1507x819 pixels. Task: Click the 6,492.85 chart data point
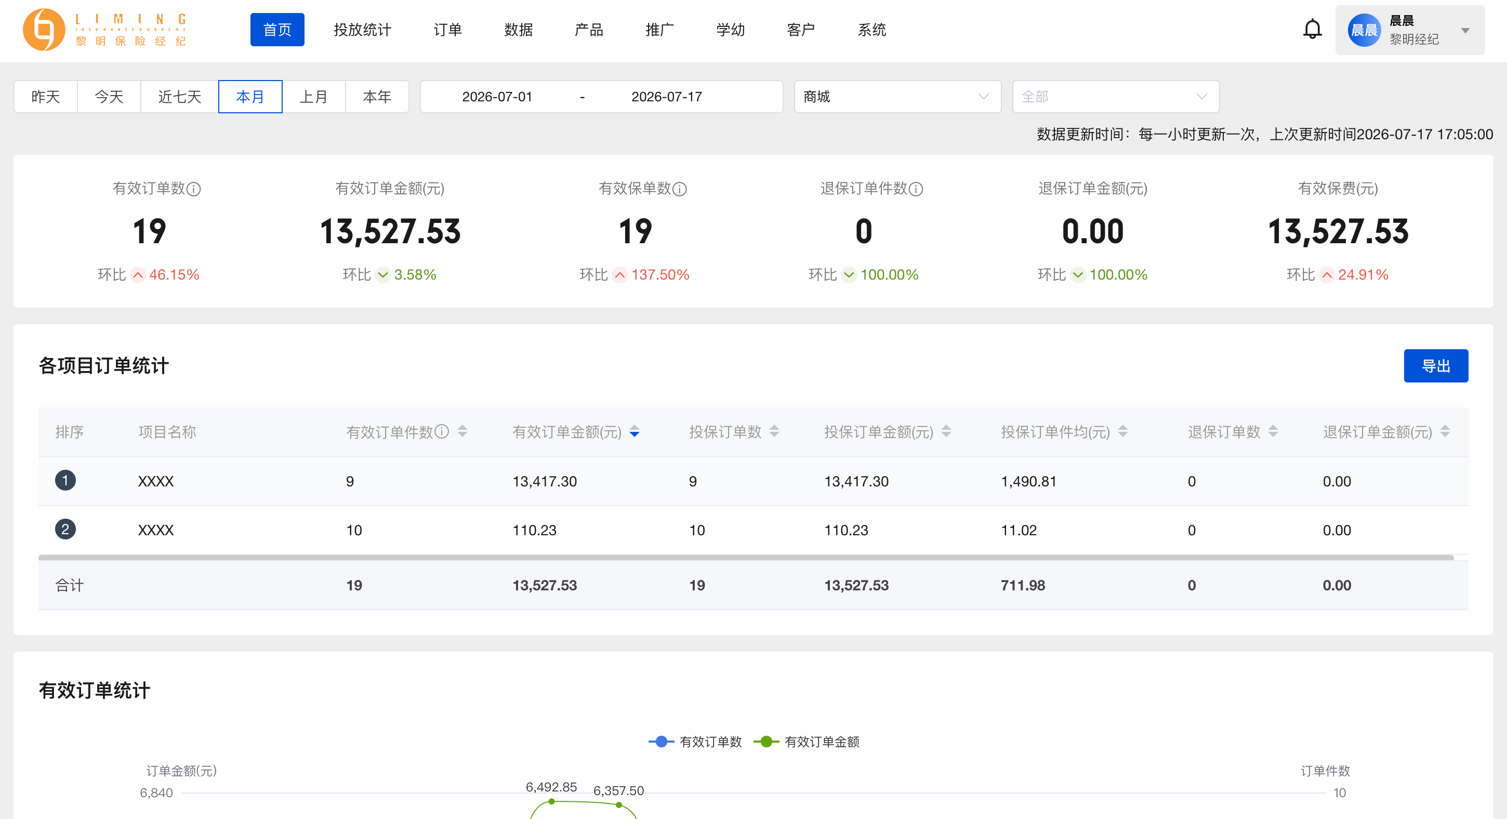(552, 801)
